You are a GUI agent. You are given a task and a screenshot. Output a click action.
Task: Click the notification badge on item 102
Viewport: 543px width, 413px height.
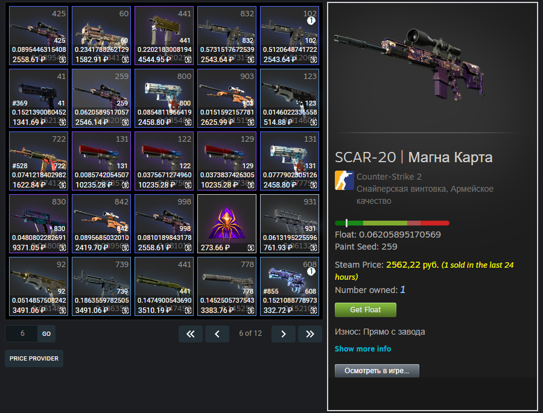pos(311,20)
